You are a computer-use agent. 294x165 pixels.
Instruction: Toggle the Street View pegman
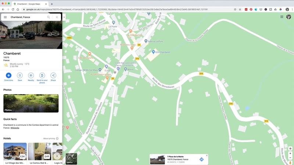pyautogui.click(x=290, y=162)
